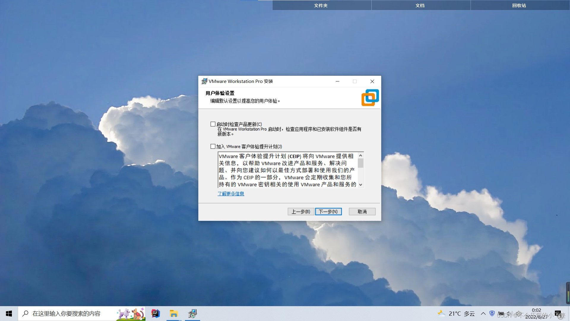The width and height of the screenshot is (570, 321).
Task: Click the Windows Start button
Action: tap(9, 313)
